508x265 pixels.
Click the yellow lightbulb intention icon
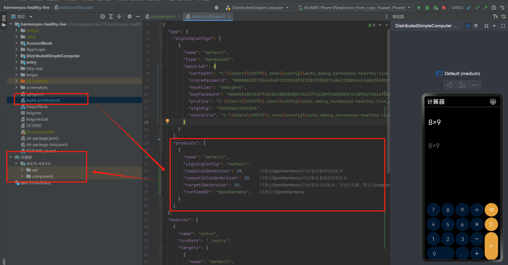(x=167, y=121)
